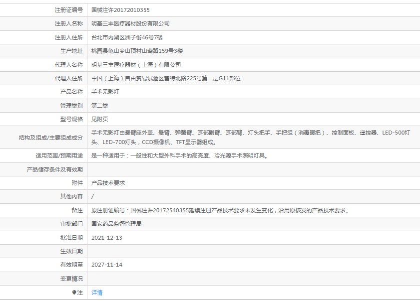Click the 有效期至 label
The width and height of the screenshot is (420, 301).
(x=71, y=265)
